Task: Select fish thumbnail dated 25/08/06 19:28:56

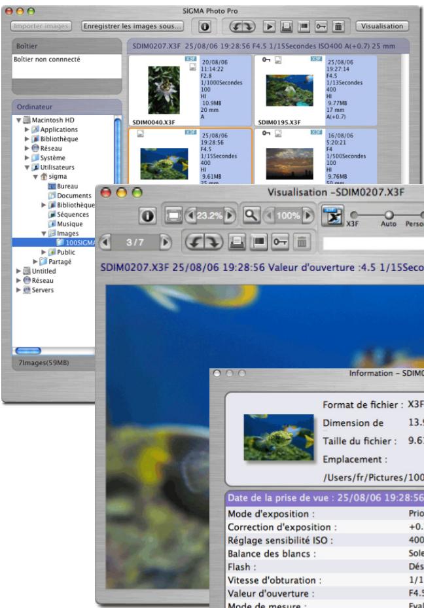Action: (x=164, y=163)
